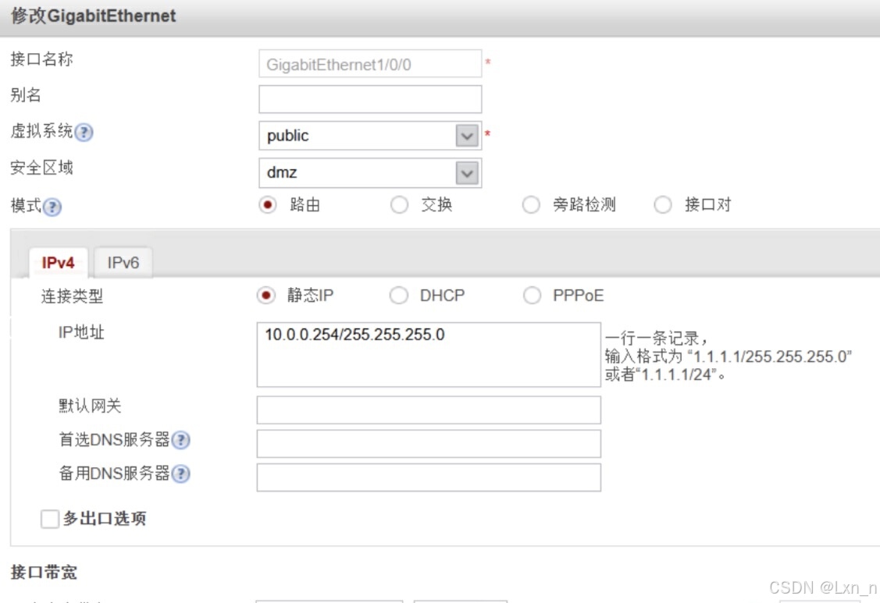Click the GigabitEthernet1/0/0 interface name field
Screen dimensions: 880x603
click(x=370, y=64)
